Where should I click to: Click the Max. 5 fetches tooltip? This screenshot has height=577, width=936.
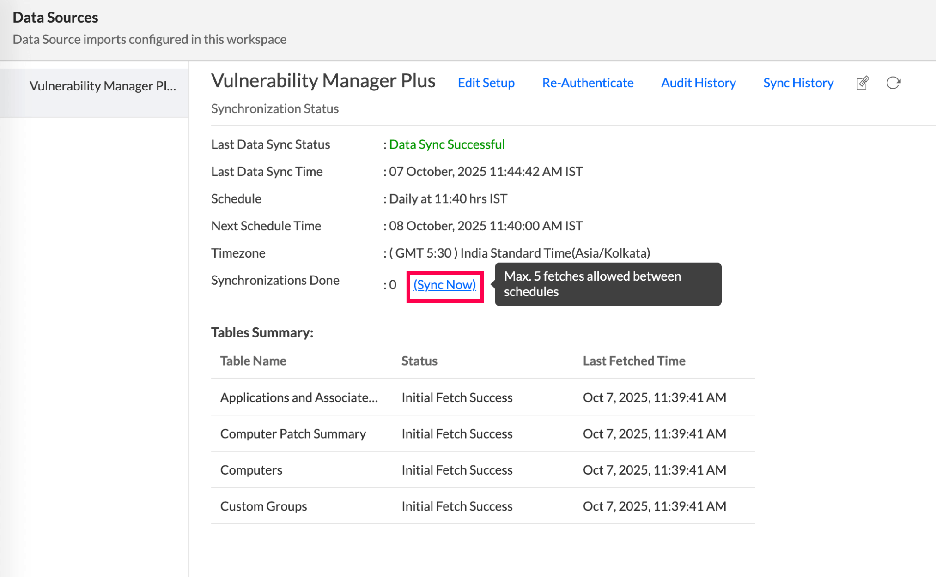[608, 284]
